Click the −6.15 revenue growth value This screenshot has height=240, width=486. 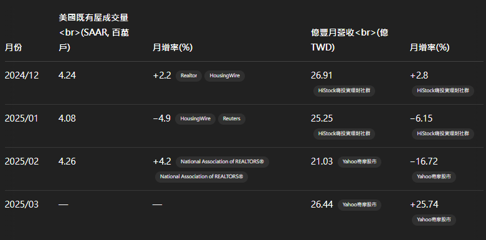(421, 119)
